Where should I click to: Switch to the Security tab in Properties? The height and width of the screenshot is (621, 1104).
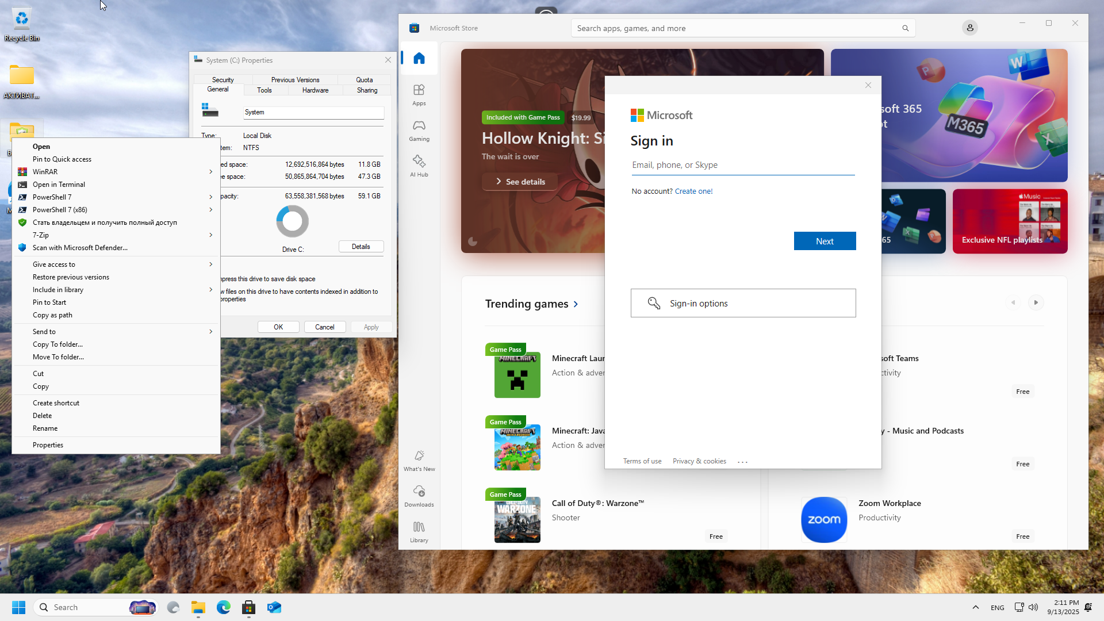click(x=223, y=80)
